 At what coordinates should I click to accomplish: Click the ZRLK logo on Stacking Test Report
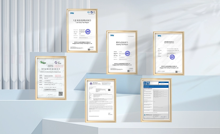coord(112,35)
